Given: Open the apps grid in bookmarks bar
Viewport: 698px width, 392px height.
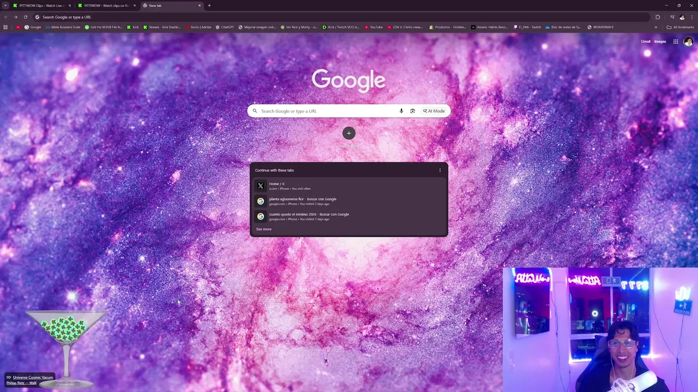Looking at the screenshot, I should (x=5, y=27).
